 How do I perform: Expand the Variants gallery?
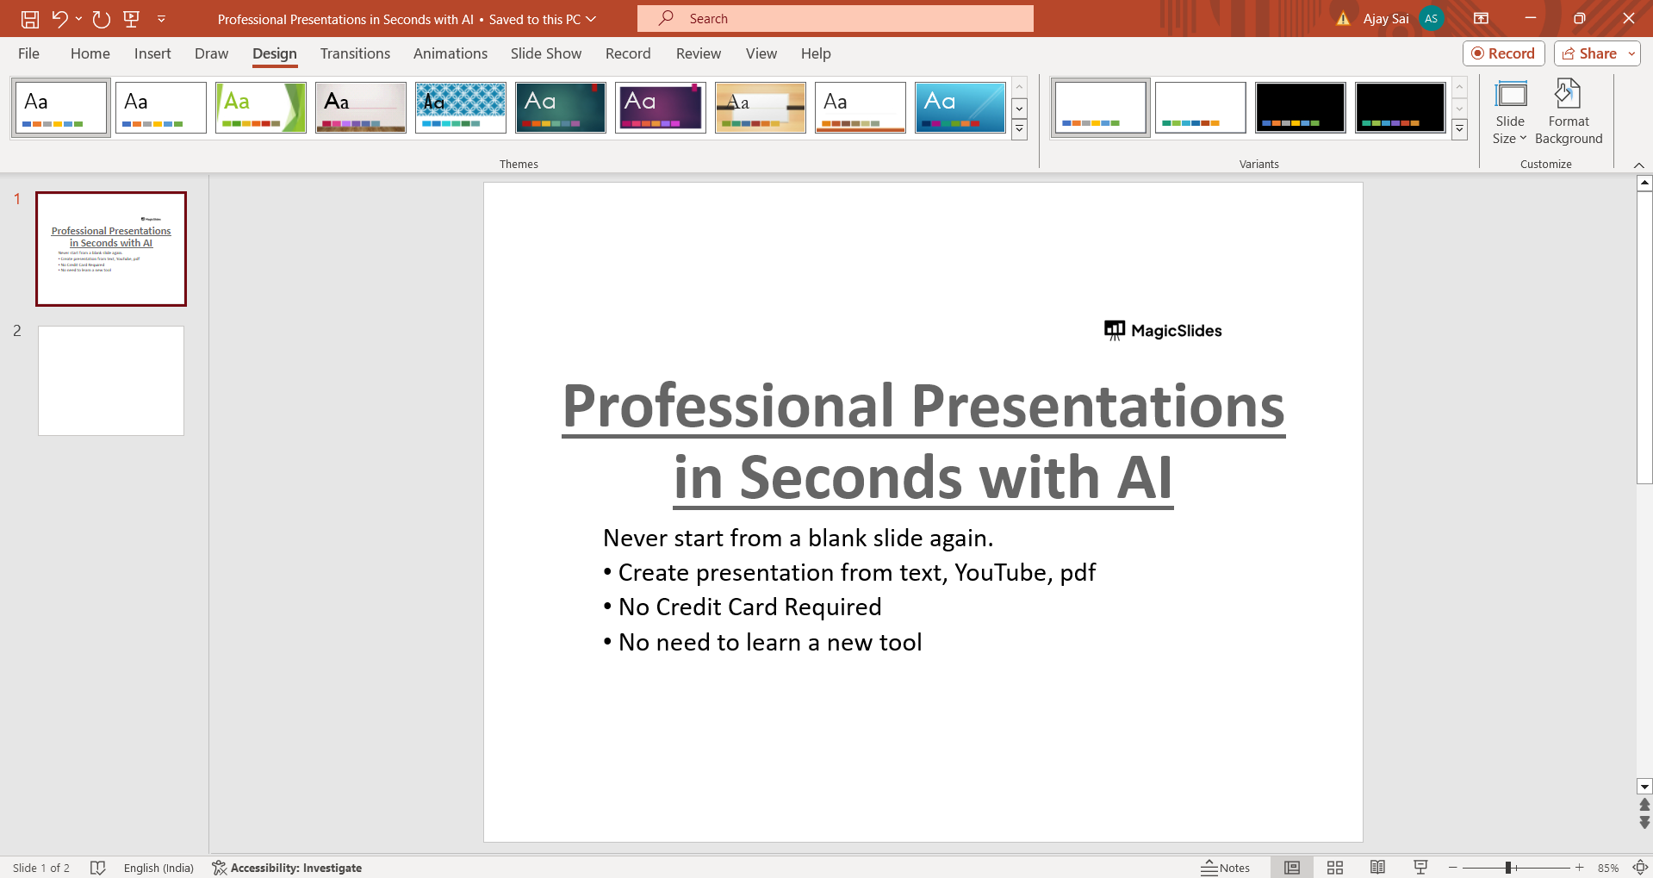(1459, 130)
